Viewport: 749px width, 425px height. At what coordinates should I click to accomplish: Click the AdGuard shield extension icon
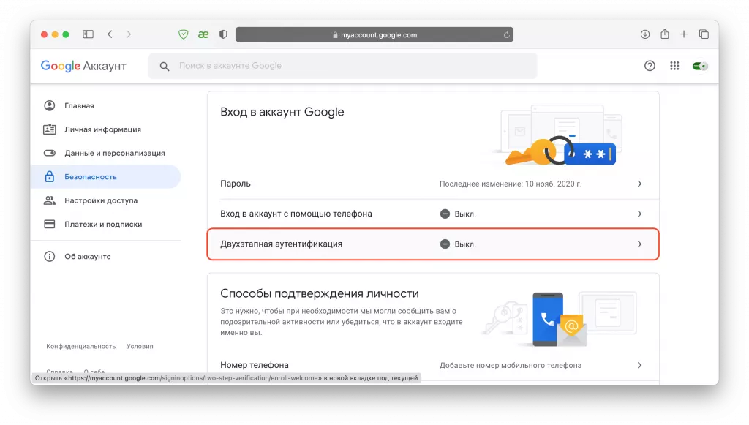pos(183,34)
